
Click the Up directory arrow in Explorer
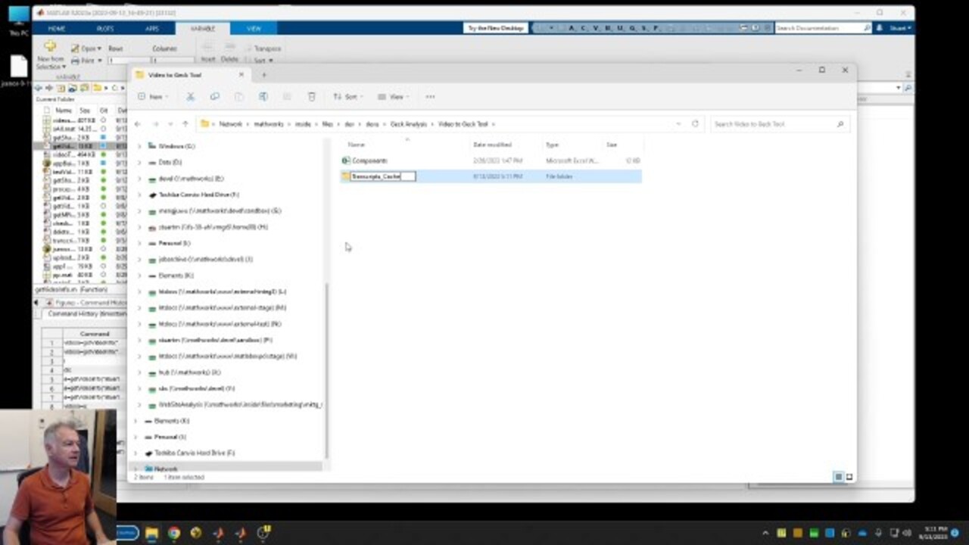tap(185, 124)
